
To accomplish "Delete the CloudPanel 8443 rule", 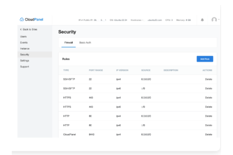I will tap(208, 135).
